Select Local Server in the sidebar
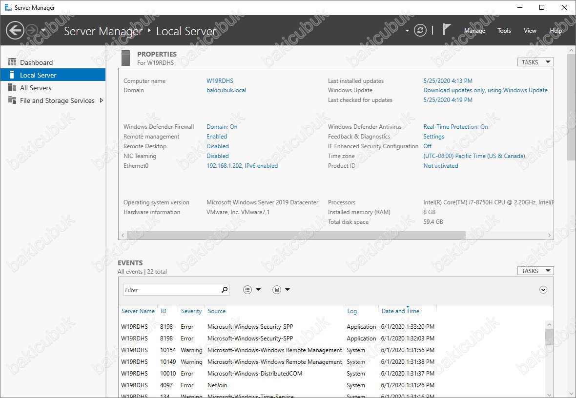Image resolution: width=576 pixels, height=398 pixels. 53,75
